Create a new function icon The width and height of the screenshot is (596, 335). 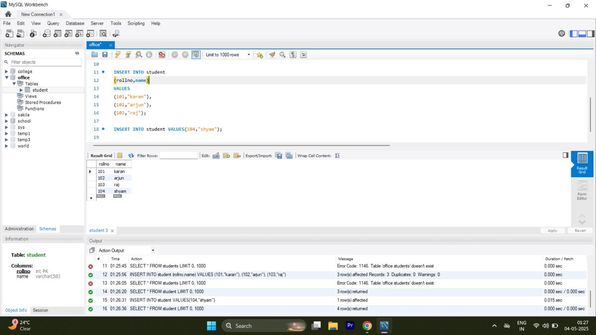click(x=90, y=33)
